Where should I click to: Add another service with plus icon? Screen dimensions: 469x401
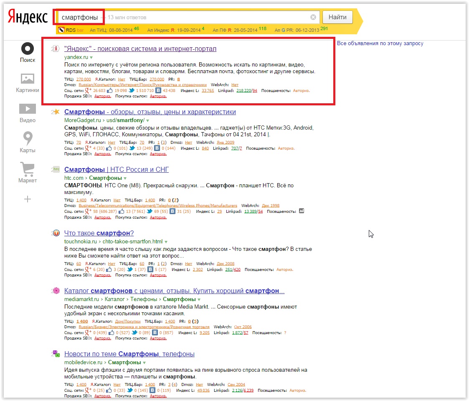(28, 199)
